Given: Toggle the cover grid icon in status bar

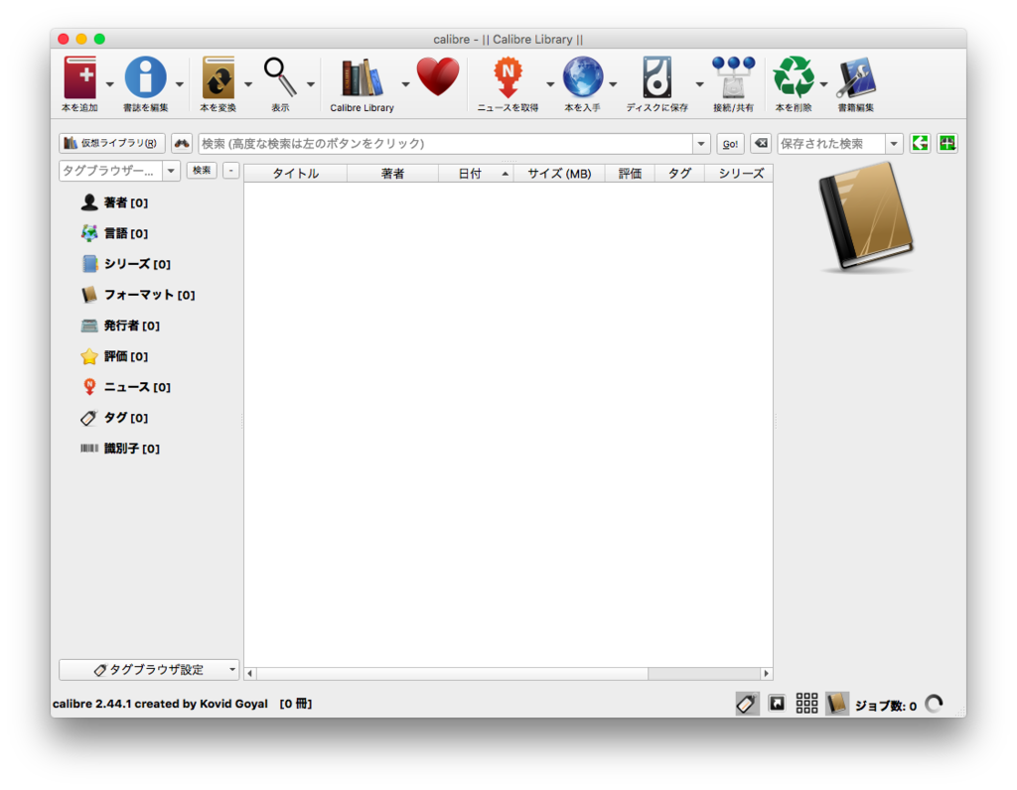Looking at the screenshot, I should [x=806, y=704].
